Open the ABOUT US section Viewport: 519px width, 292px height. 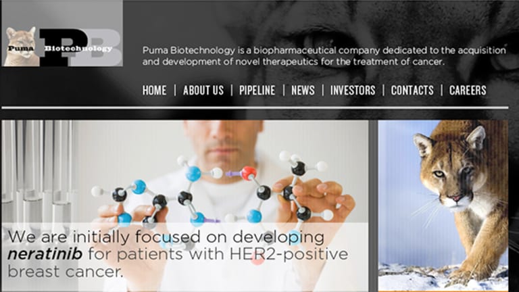pyautogui.click(x=203, y=90)
